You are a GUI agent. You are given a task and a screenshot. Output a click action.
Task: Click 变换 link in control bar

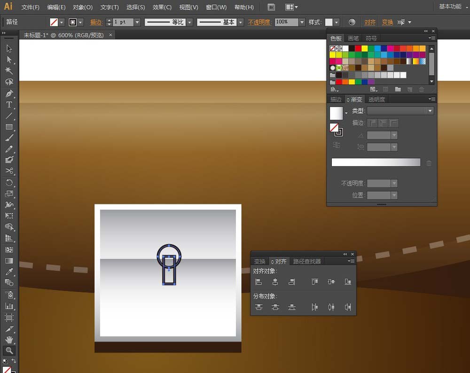[x=387, y=22]
